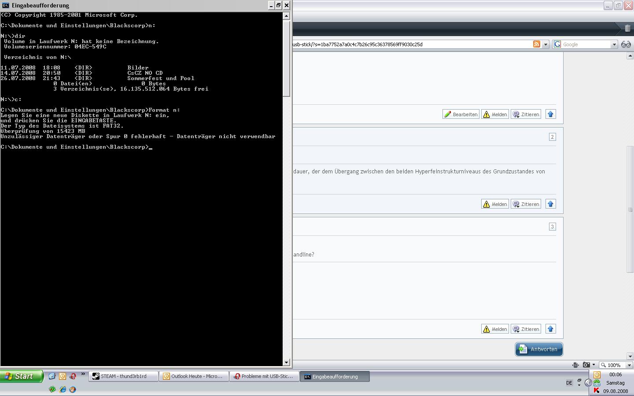The height and width of the screenshot is (396, 634).
Task: Click the ICQ flower icon in quick launch
Action: 52,389
